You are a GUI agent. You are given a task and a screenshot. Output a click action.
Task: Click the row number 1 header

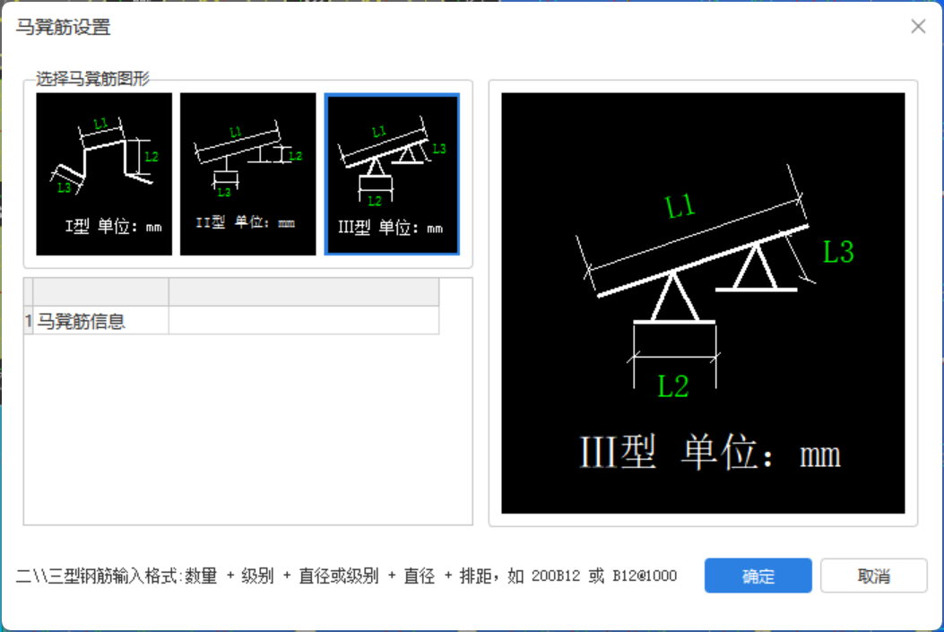29,320
